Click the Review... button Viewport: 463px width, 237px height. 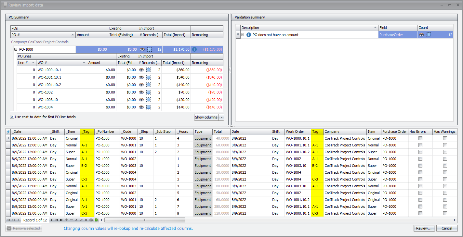(424, 228)
